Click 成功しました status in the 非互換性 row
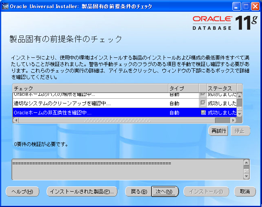This screenshot has width=262, height=207. (222, 113)
